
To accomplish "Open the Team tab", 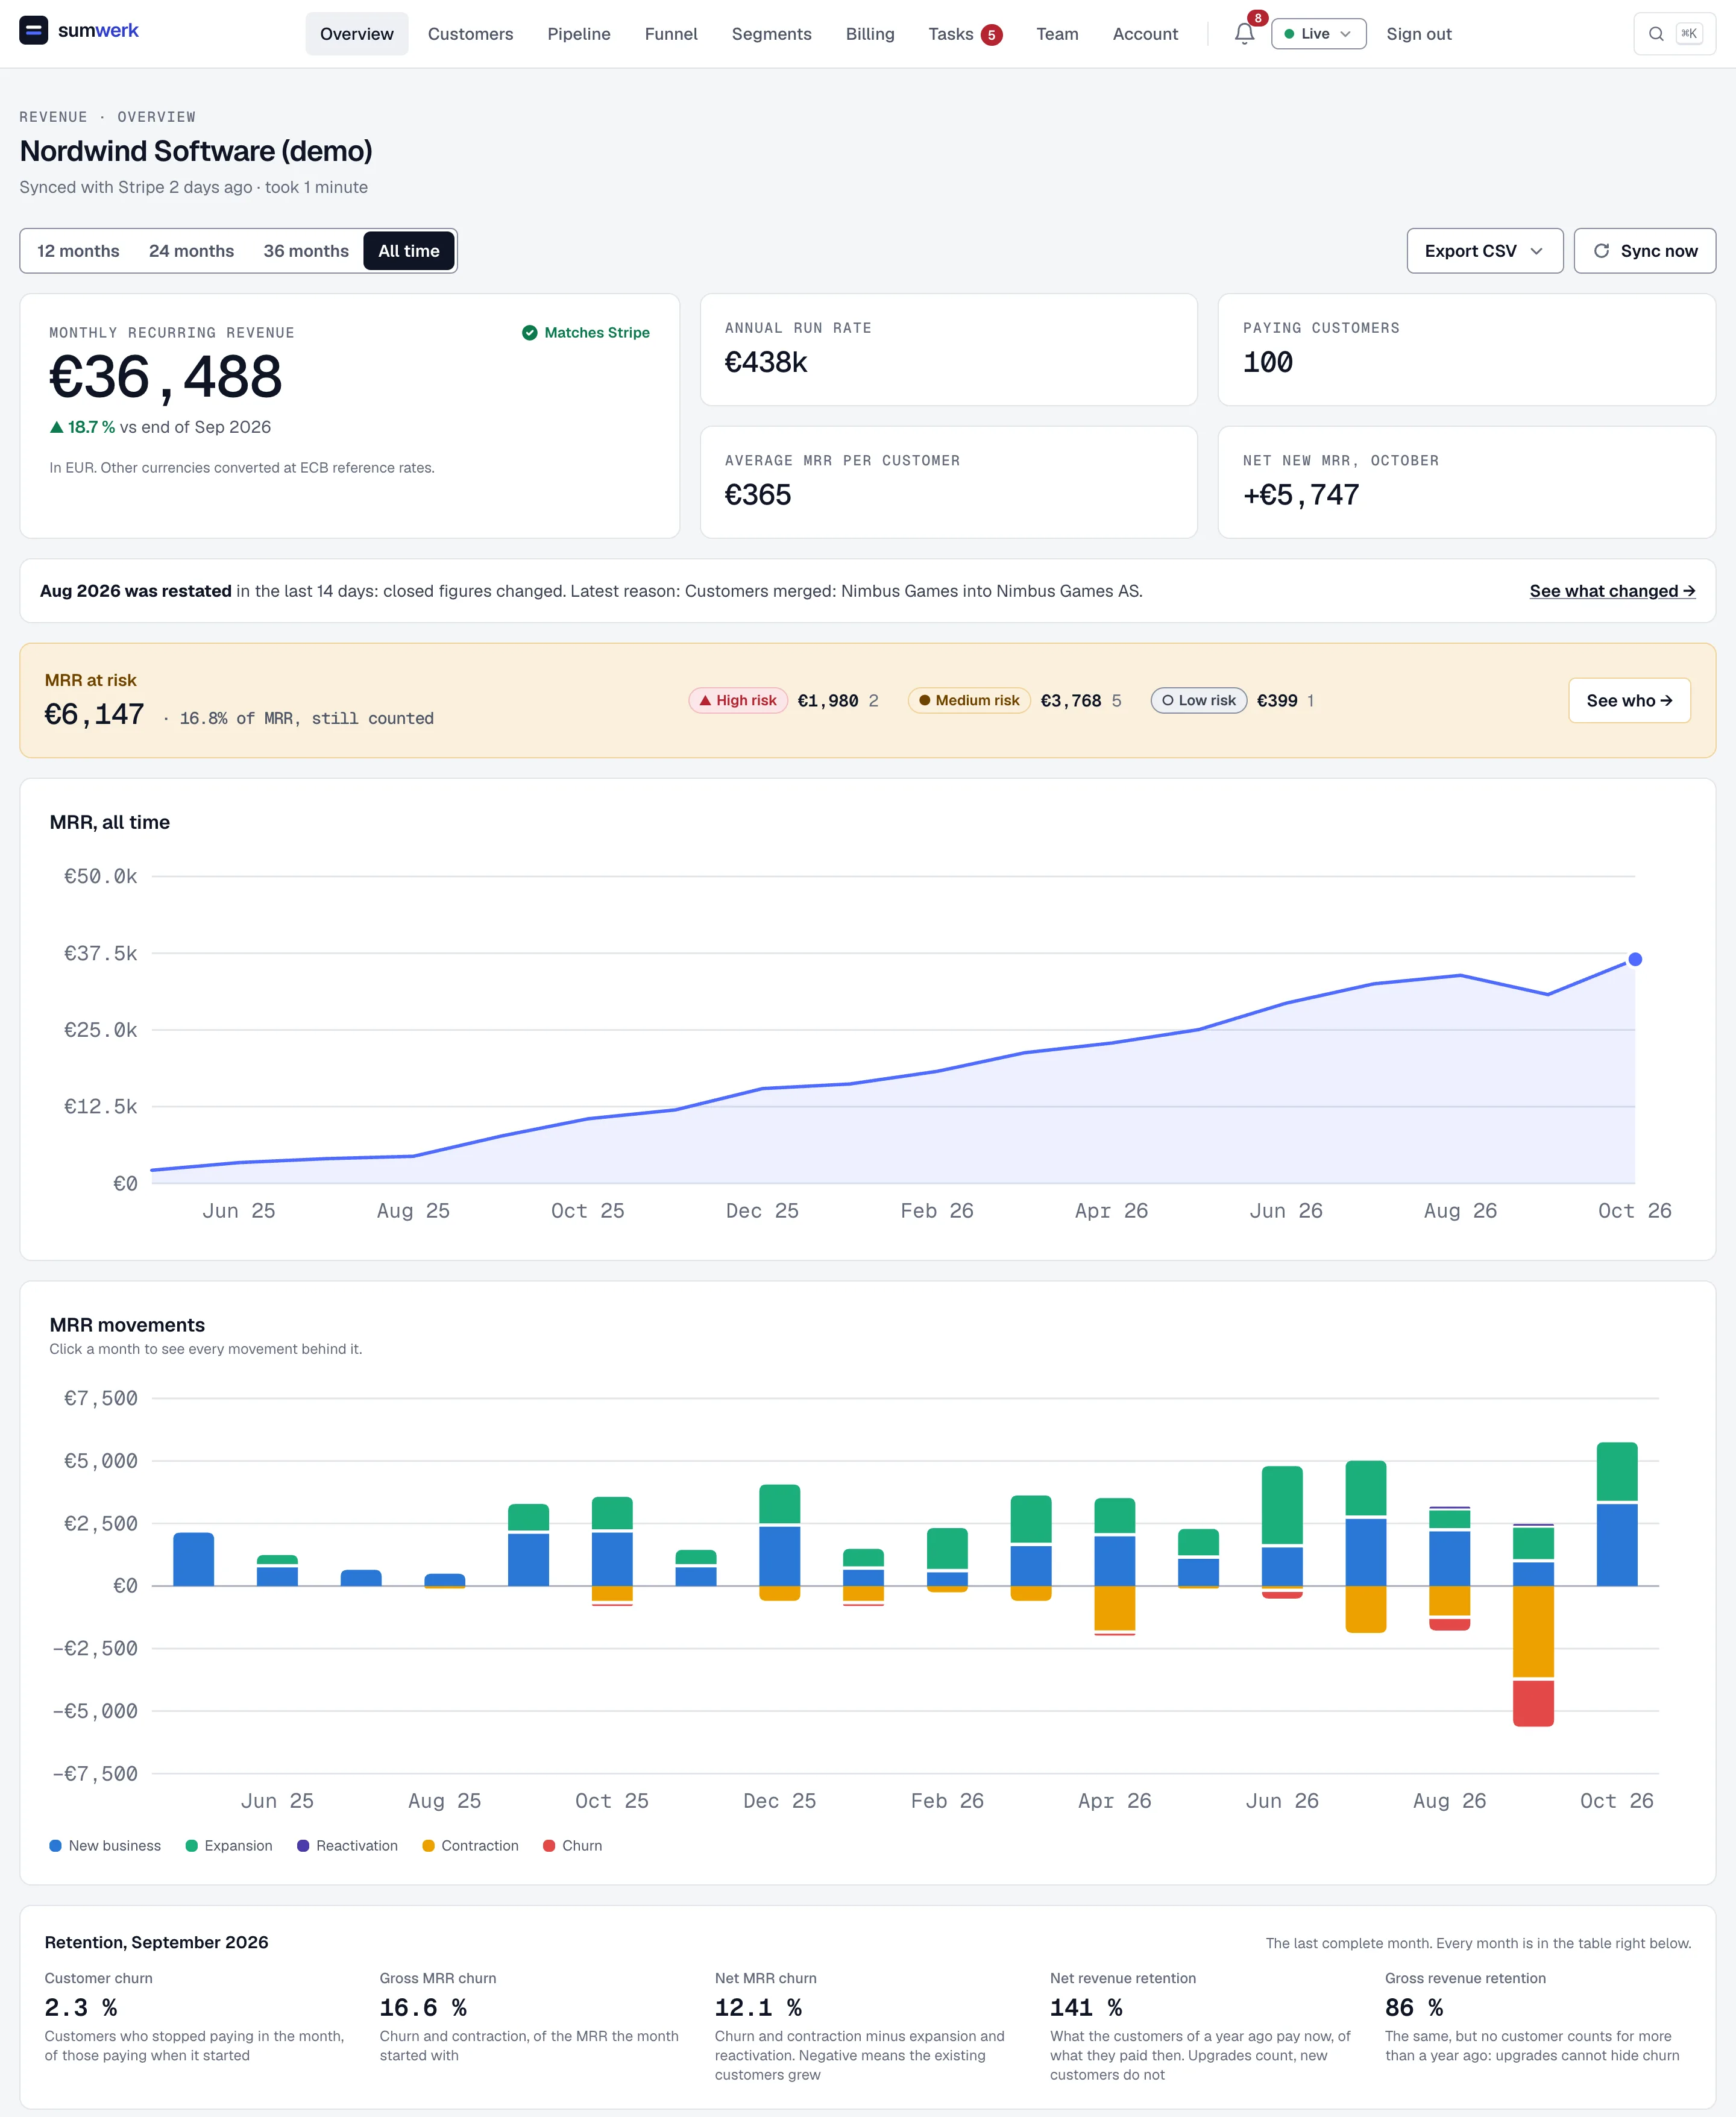I will pyautogui.click(x=1057, y=34).
